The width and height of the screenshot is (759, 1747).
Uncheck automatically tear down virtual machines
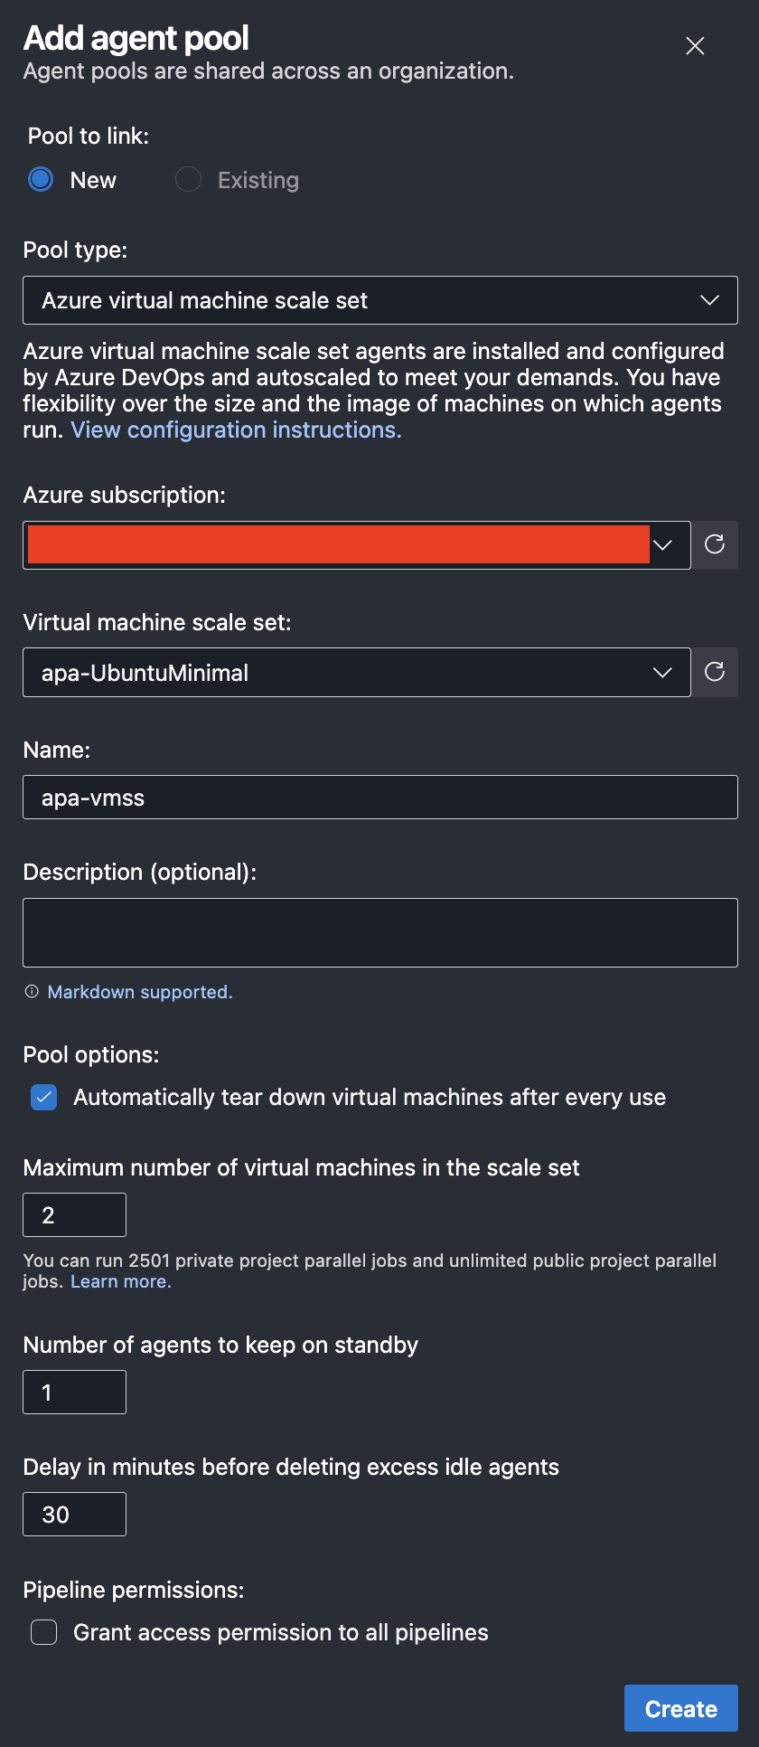click(x=43, y=1098)
